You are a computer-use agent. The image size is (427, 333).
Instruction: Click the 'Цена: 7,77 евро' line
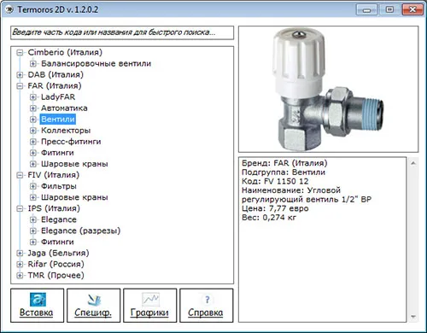tap(275, 208)
